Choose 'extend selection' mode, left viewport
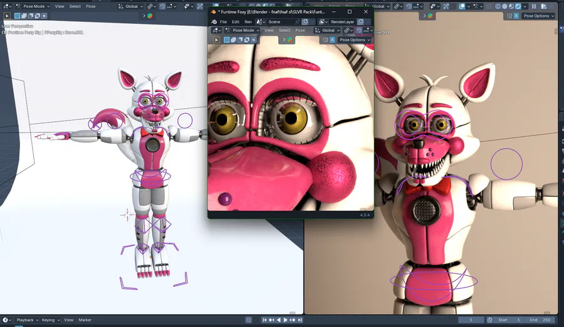Image resolution: width=564 pixels, height=327 pixels. (x=24, y=16)
